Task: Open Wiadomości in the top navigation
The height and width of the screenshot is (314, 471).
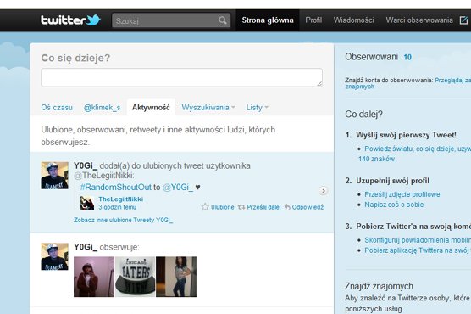Action: coord(353,20)
